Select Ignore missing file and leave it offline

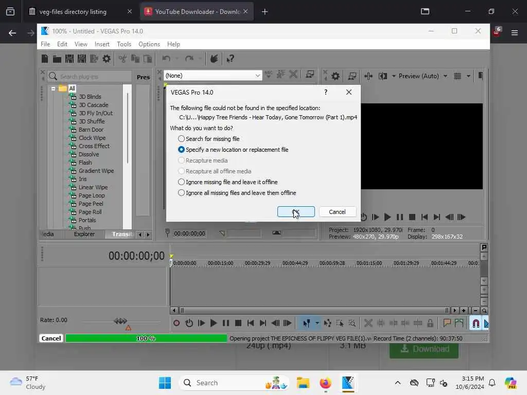click(228, 182)
